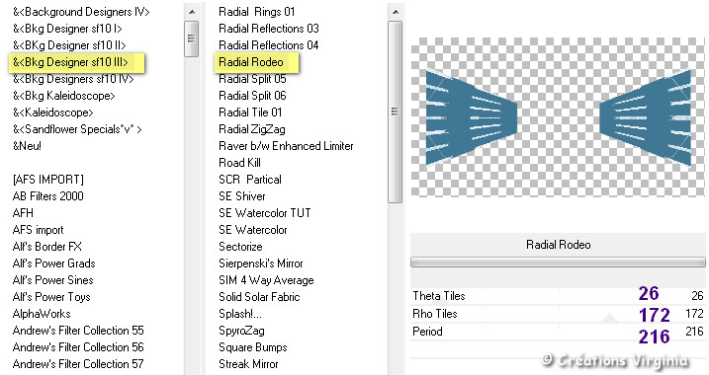Screen dimensions: 709x375
Task: Click the Radial Rodeo preview thumbnail
Action: [558, 117]
